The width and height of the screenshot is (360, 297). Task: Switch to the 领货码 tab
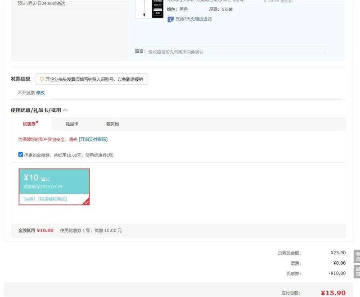point(112,124)
